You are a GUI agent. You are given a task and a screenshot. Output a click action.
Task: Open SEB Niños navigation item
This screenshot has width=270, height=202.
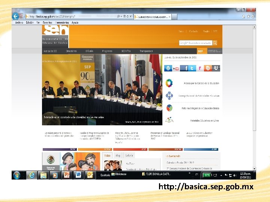126,51
